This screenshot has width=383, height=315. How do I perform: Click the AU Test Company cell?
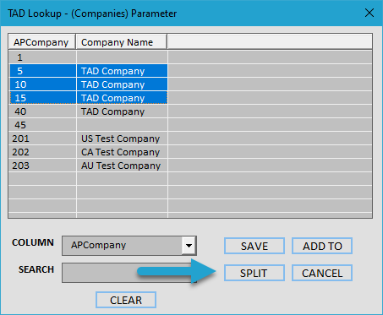click(x=122, y=166)
